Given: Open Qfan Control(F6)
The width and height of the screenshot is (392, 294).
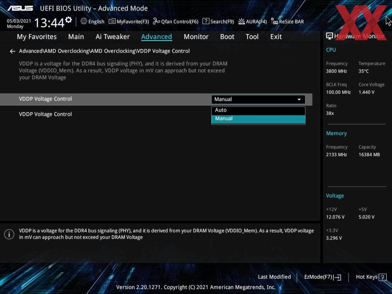Looking at the screenshot, I should pos(176,21).
